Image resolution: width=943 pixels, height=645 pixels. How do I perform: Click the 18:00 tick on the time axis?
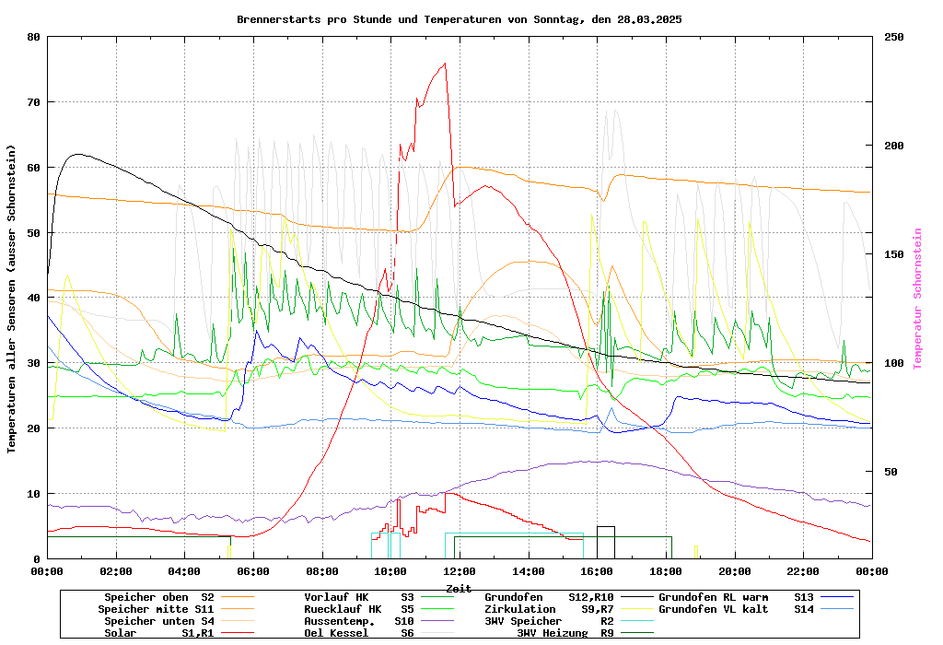[x=666, y=571]
